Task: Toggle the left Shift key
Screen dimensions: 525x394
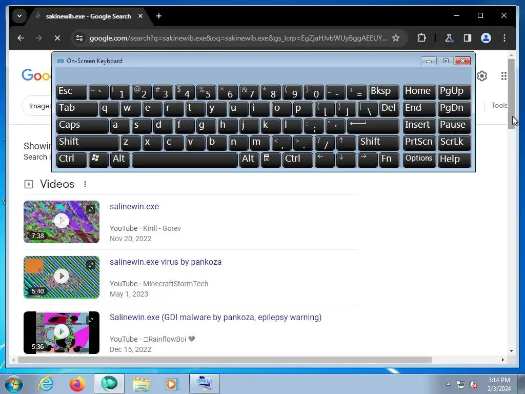Action: (x=88, y=143)
